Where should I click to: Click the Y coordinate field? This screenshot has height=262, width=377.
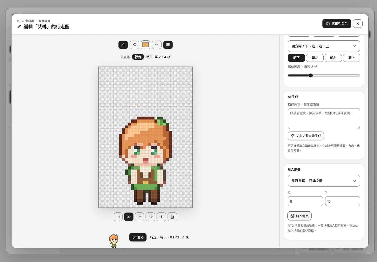(x=343, y=201)
